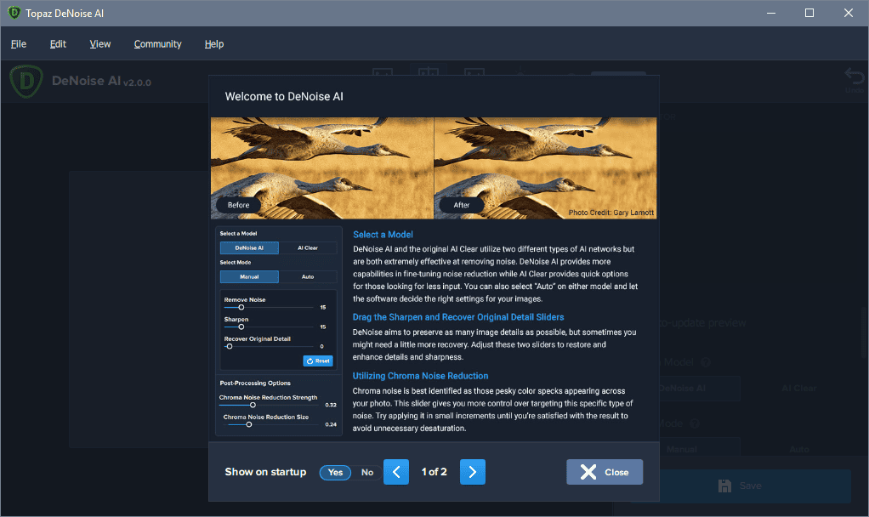Maximize the Topaz DeNoise AI window
This screenshot has width=869, height=517.
click(809, 13)
